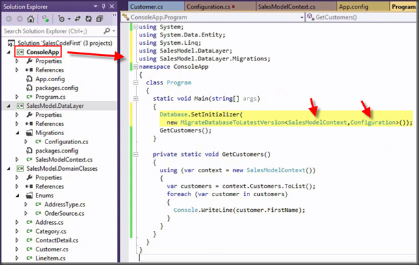419x265 pixels.
Task: Click C# icon beside Category.cs
Action: [x=29, y=231]
